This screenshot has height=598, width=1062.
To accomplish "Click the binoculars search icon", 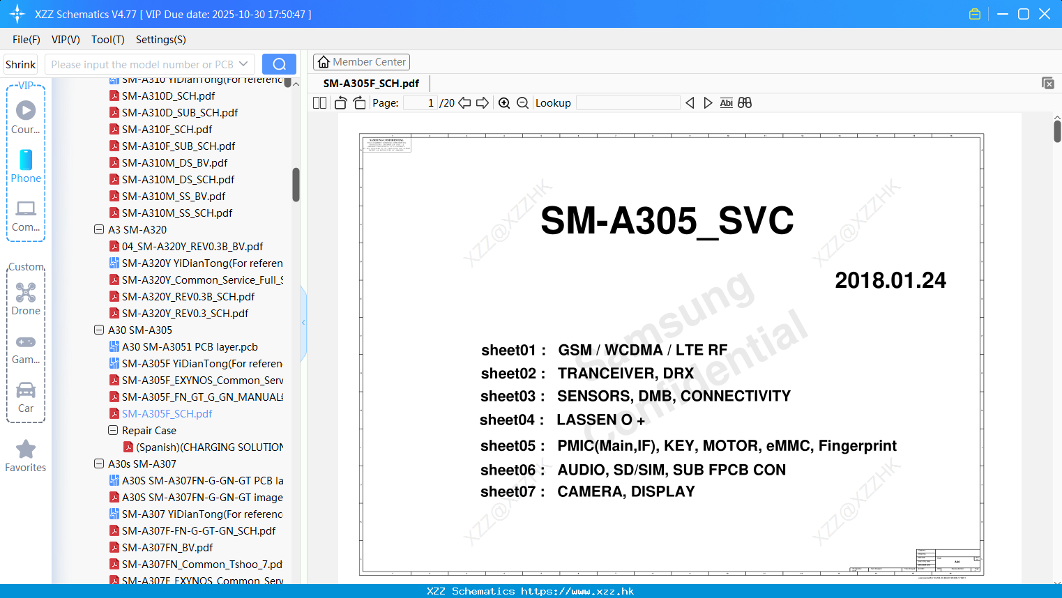I will (x=745, y=103).
